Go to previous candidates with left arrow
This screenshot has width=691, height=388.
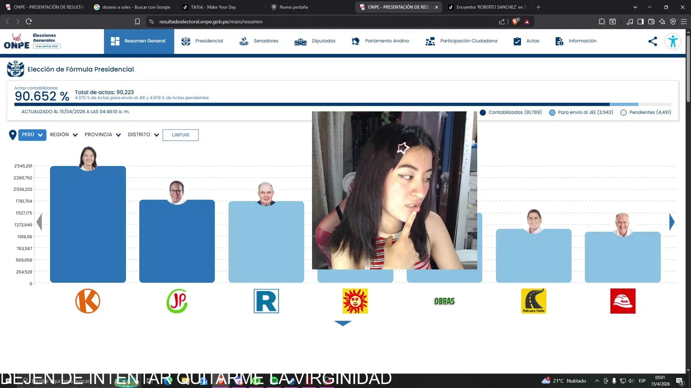39,221
